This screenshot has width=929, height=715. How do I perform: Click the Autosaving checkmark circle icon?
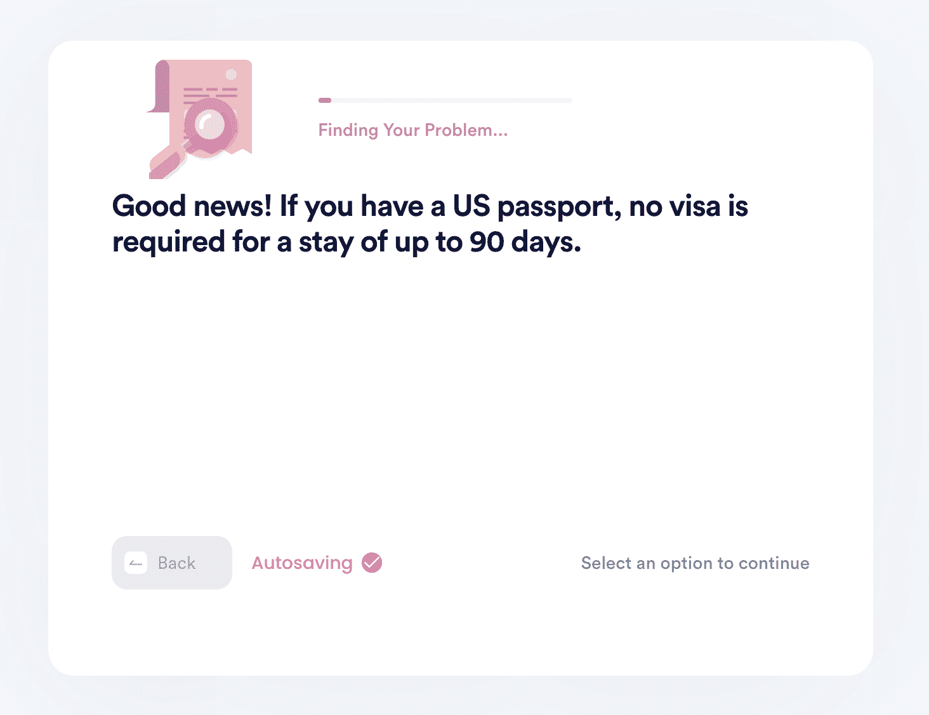coord(372,563)
